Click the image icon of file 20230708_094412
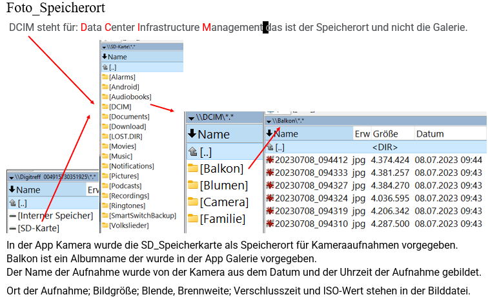Screen dimensions: 488x297 270,160
